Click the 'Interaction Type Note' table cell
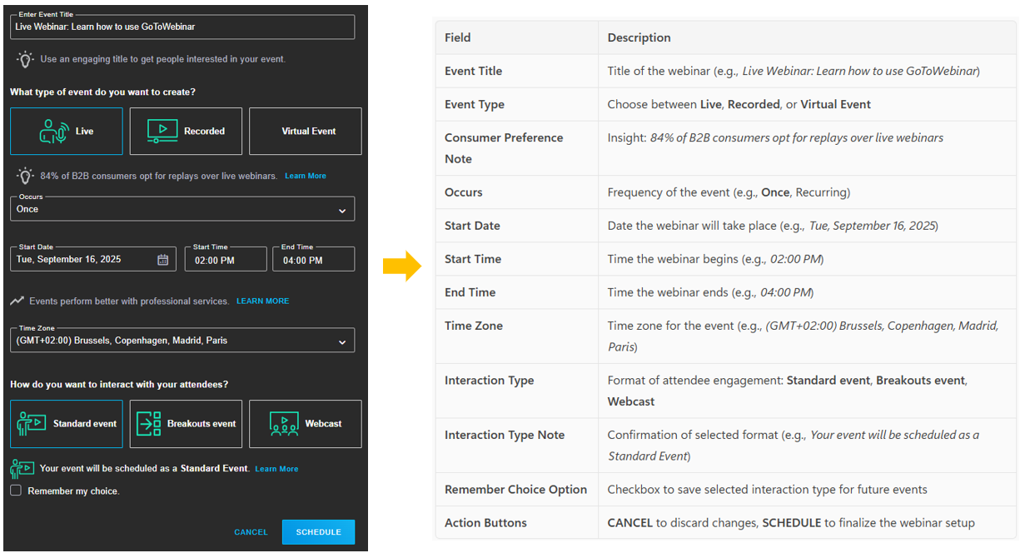The height and width of the screenshot is (553, 1020). click(517, 446)
